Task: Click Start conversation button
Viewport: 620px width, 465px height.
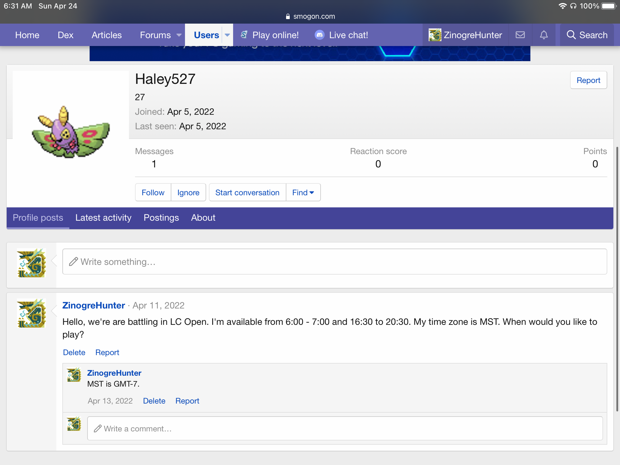Action: (247, 193)
